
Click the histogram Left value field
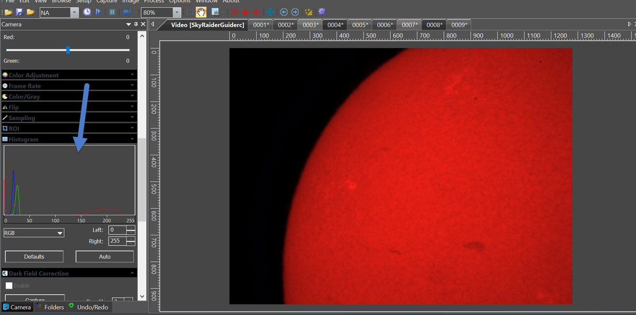pos(117,230)
